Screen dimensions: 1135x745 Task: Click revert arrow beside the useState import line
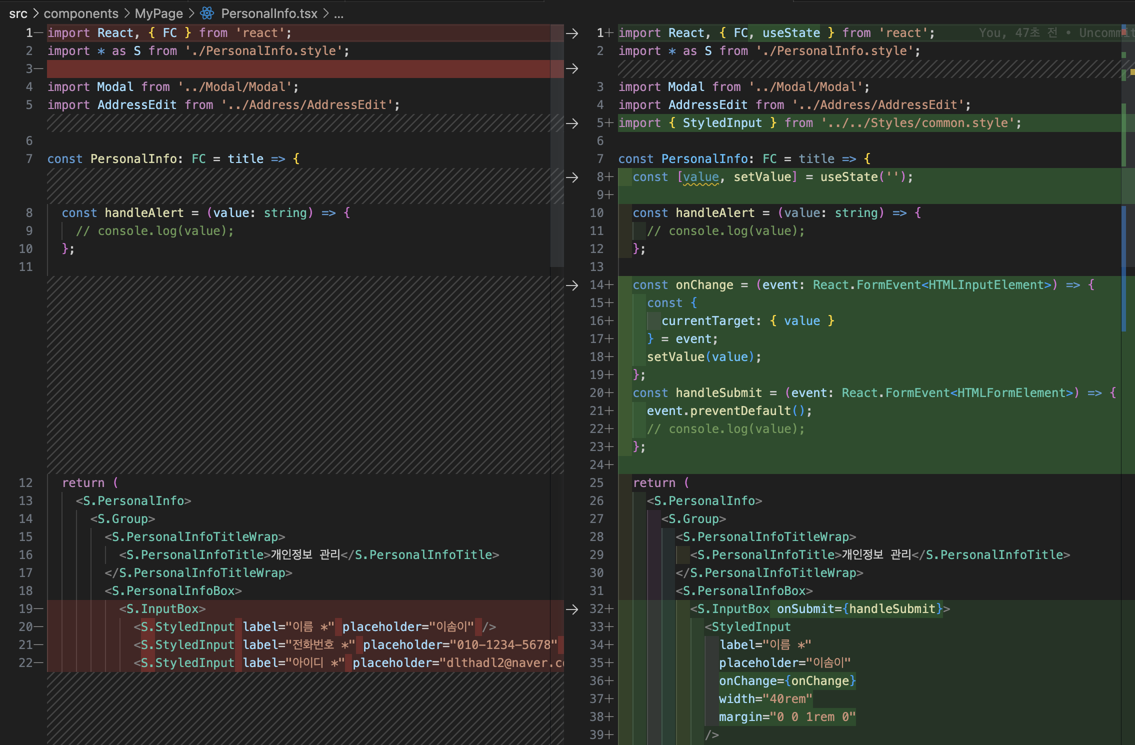572,33
